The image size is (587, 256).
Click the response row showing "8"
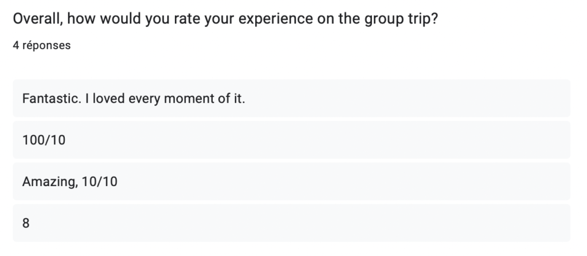pos(292,223)
